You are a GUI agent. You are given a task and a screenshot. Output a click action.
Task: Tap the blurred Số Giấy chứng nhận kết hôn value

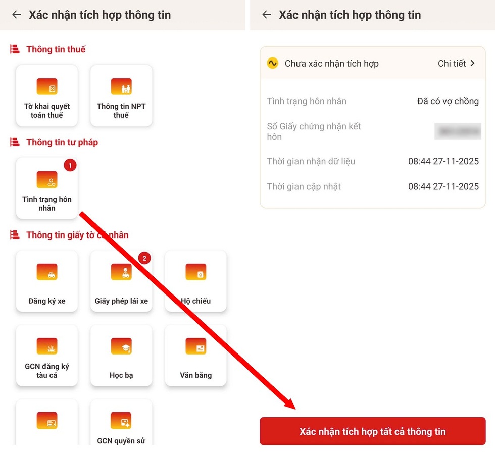pos(456,131)
